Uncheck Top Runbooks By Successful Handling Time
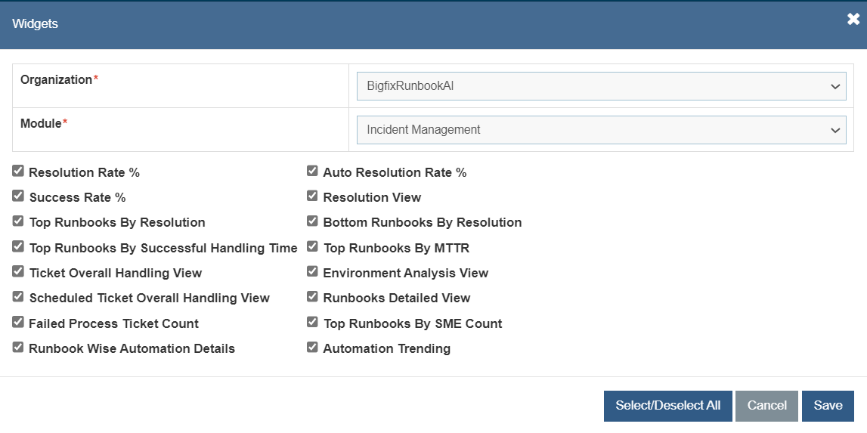The width and height of the screenshot is (867, 433). 18,247
